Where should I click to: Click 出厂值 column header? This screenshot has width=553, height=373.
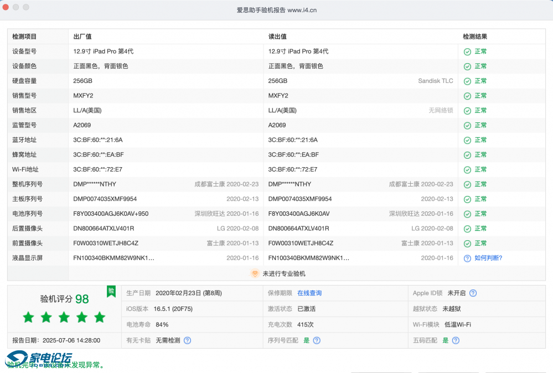click(x=82, y=37)
